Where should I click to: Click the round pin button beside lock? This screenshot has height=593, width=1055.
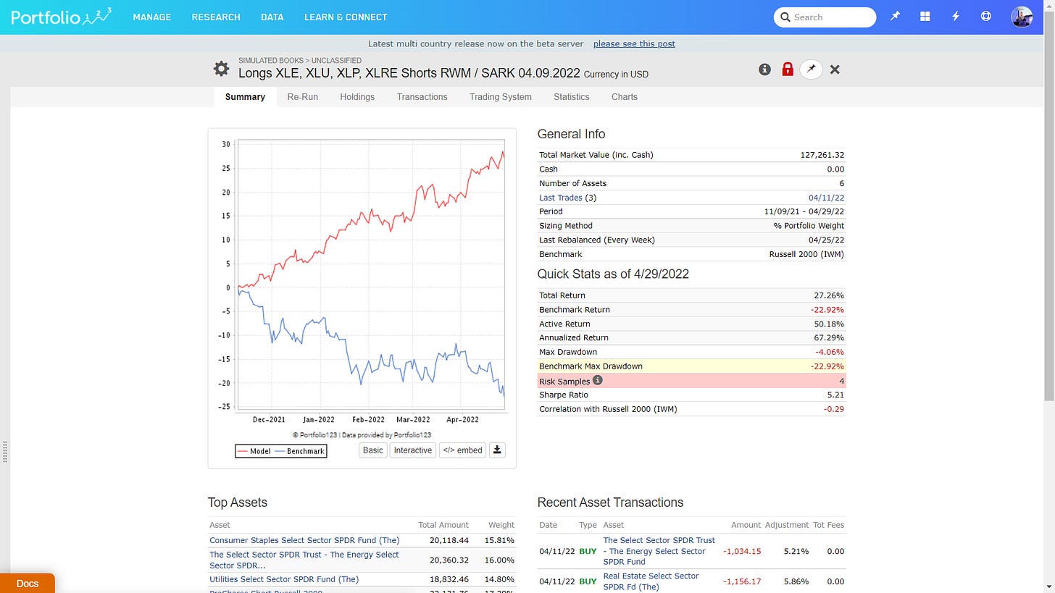point(811,70)
